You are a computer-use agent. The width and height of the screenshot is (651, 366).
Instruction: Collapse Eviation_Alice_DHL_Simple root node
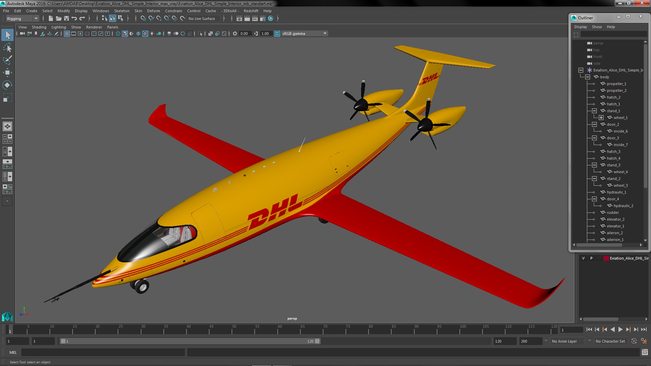581,70
